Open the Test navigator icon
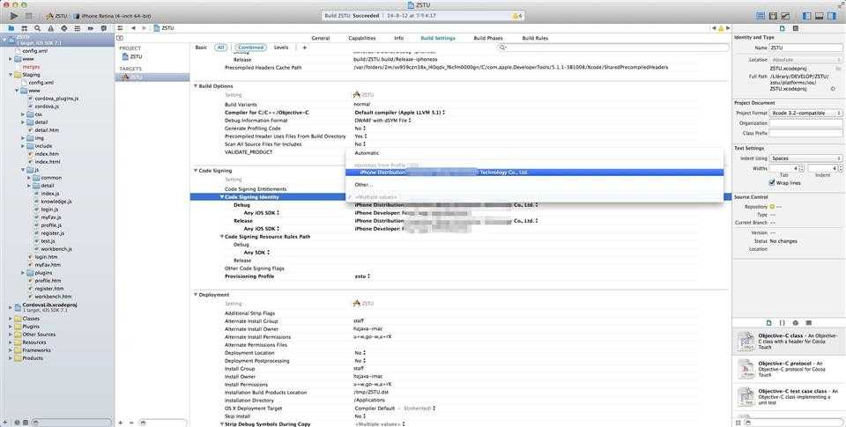This screenshot has height=427, width=846. tap(64, 28)
